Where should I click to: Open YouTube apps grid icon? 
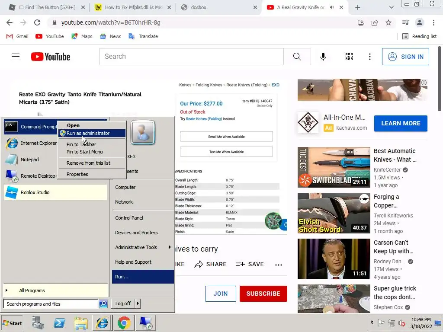[349, 57]
